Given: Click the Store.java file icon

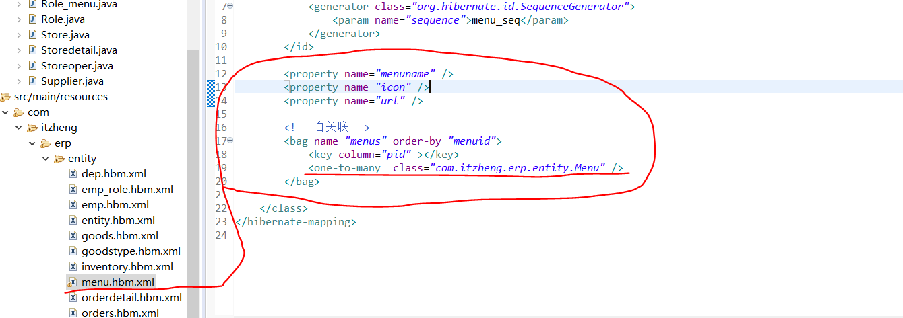Looking at the screenshot, I should pos(33,35).
